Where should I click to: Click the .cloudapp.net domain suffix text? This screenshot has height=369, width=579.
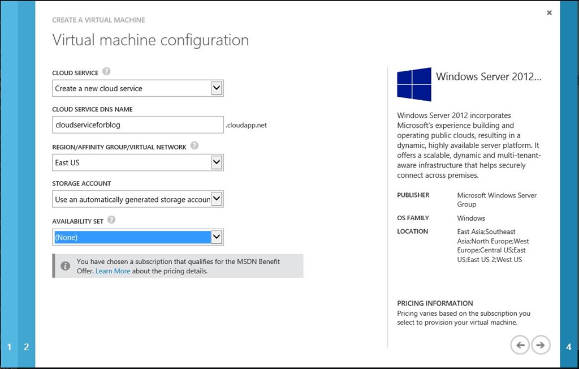click(x=247, y=125)
